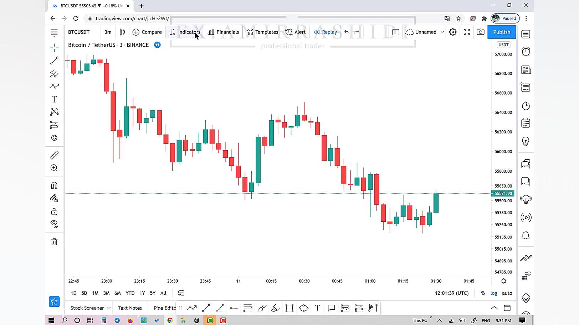The width and height of the screenshot is (579, 325).
Task: Open the USDT currency selector
Action: [x=503, y=45]
